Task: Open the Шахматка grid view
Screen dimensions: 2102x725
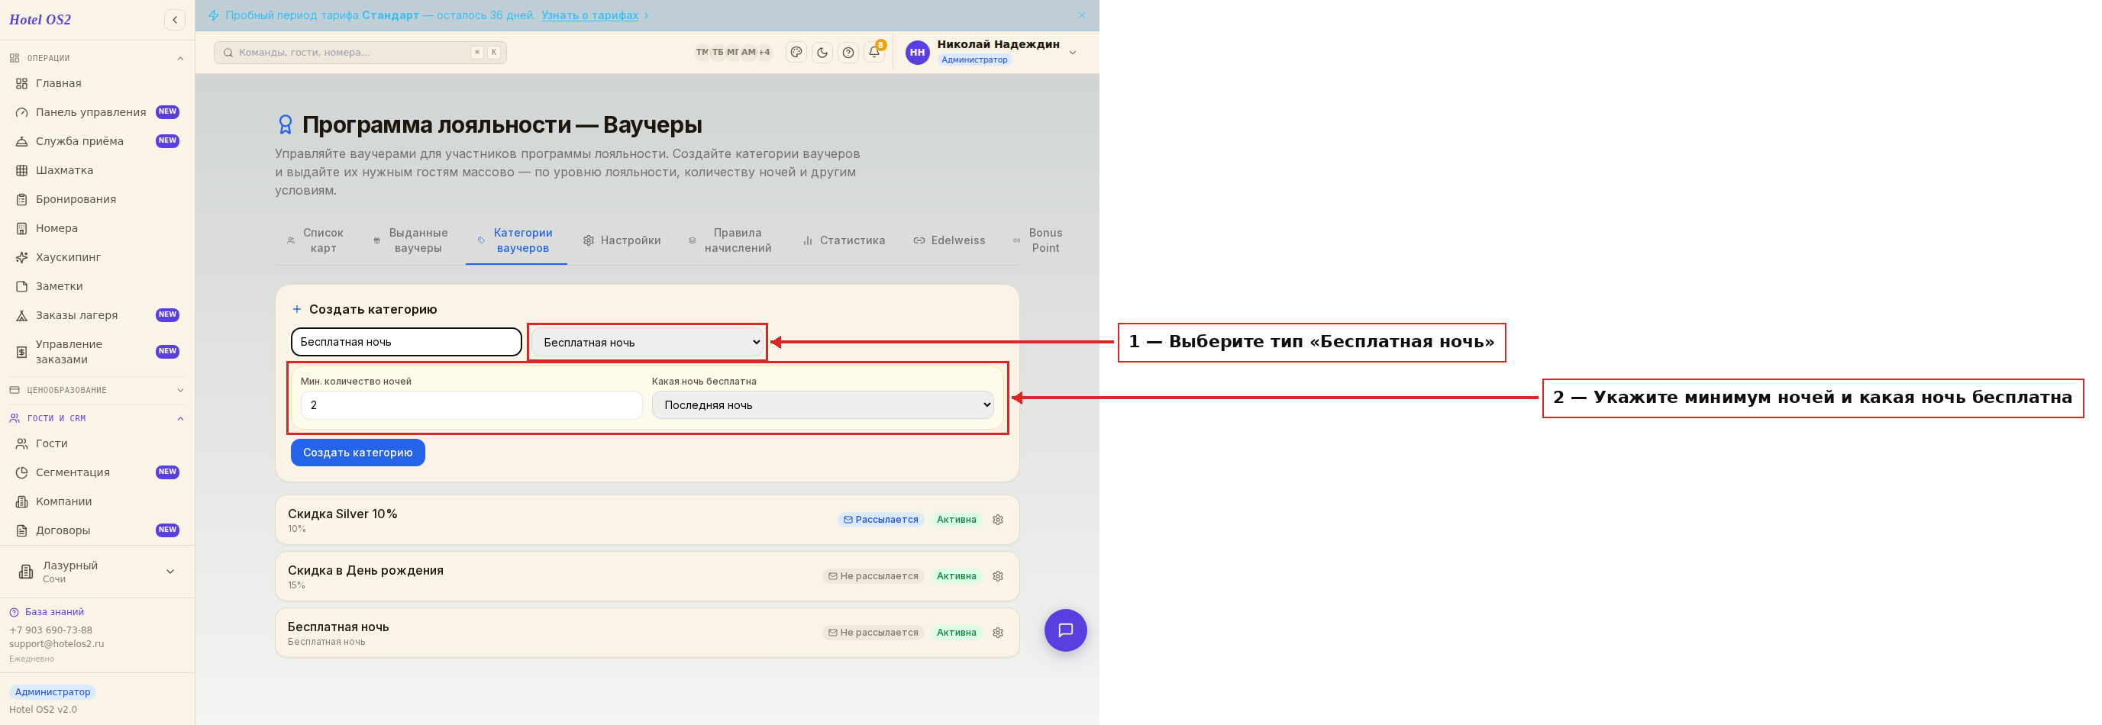Action: click(x=97, y=170)
